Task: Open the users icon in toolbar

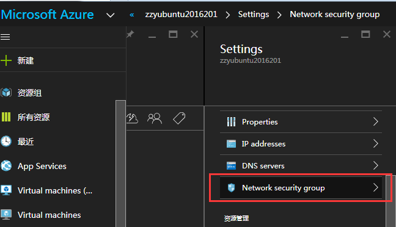Action: coord(155,118)
